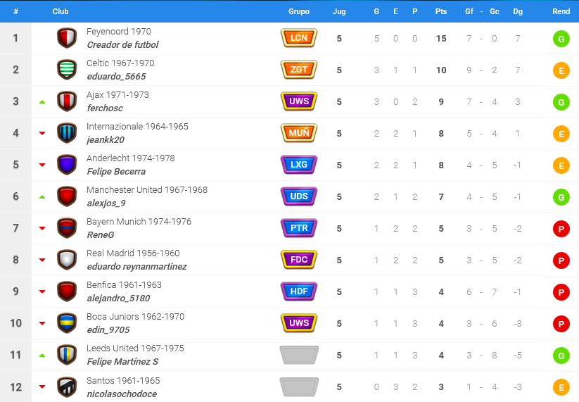The width and height of the screenshot is (579, 402).
Task: Click the HDF group badge for Benfica
Action: coord(299,291)
